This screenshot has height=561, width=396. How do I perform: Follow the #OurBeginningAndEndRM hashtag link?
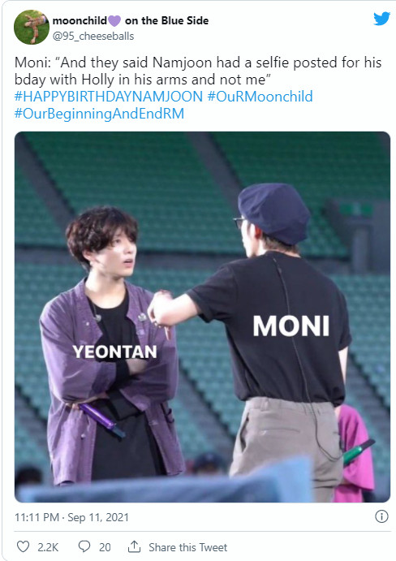[100, 114]
